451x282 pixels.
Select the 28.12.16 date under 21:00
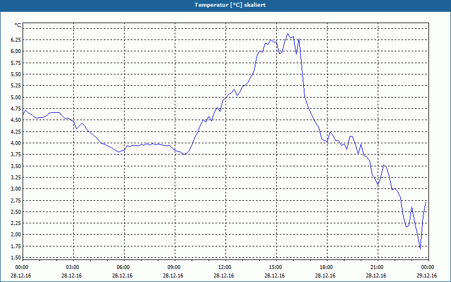click(x=376, y=276)
